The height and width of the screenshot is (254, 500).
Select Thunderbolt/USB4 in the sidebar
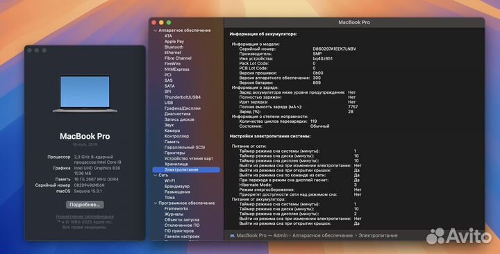[183, 97]
